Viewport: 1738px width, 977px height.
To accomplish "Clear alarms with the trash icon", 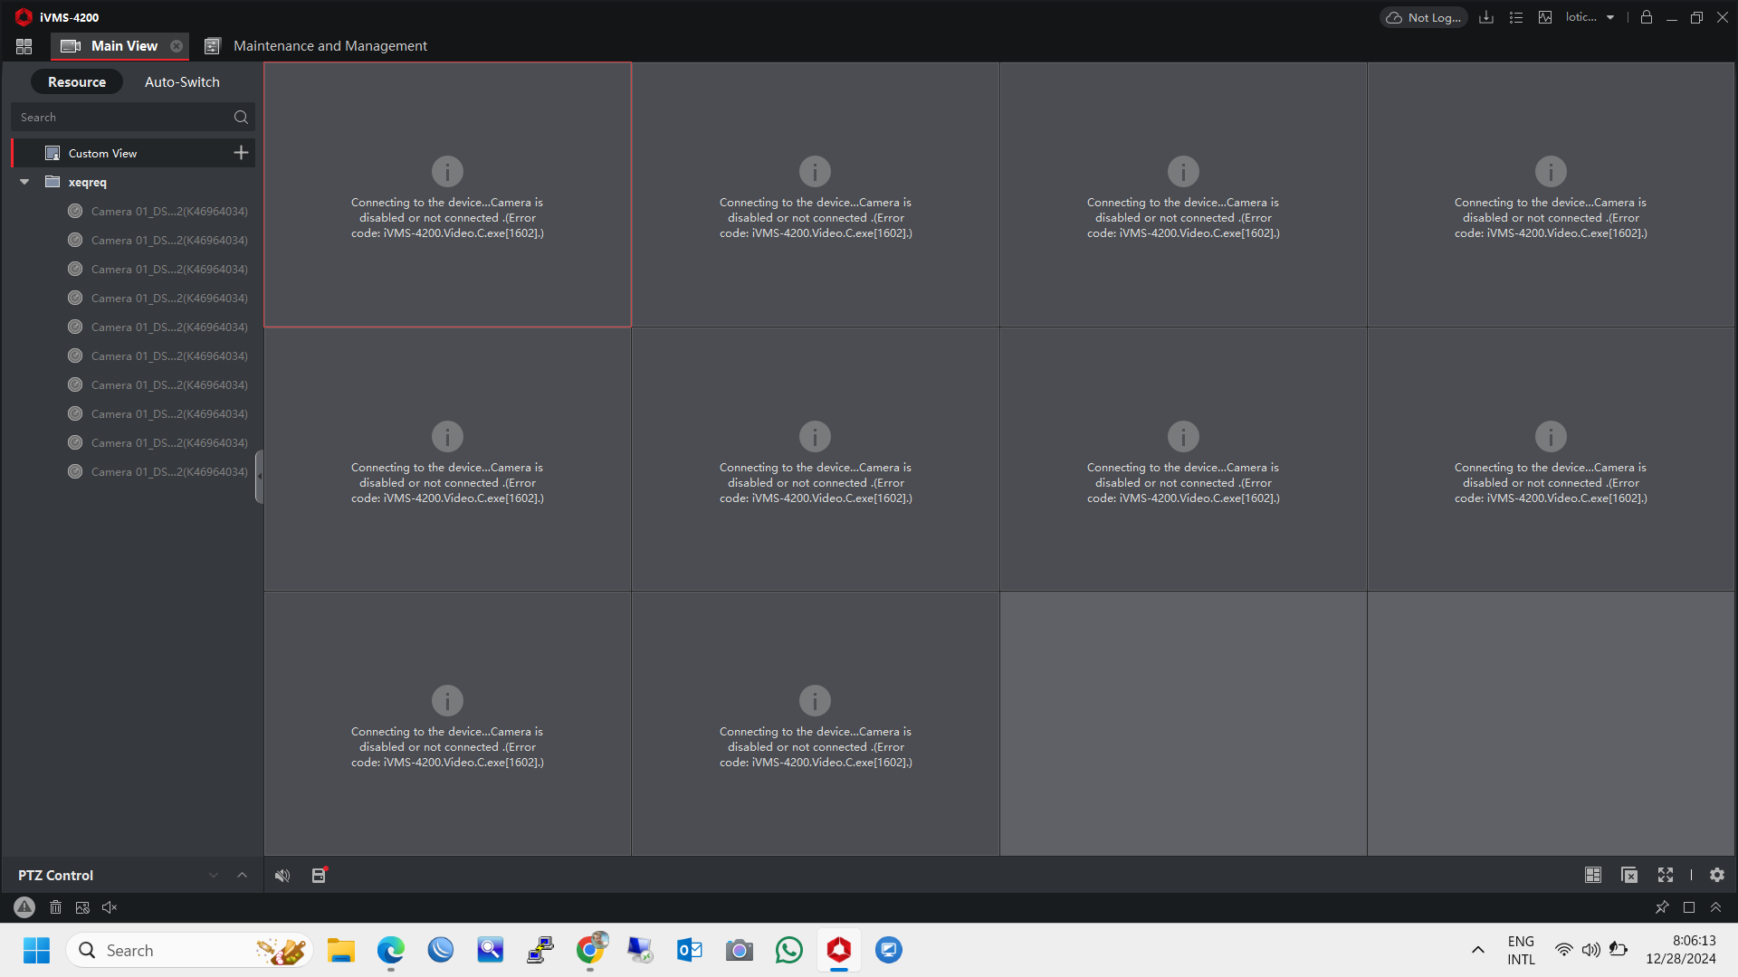I will tap(55, 907).
